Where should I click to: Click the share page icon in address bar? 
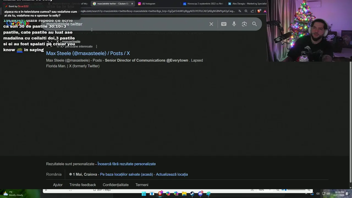click(252, 11)
